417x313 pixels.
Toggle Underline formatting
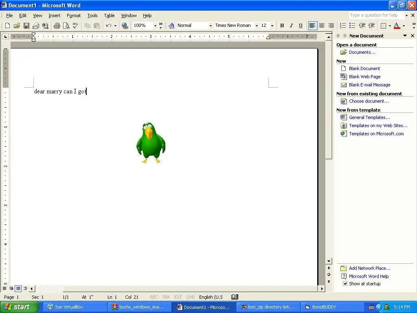301,26
